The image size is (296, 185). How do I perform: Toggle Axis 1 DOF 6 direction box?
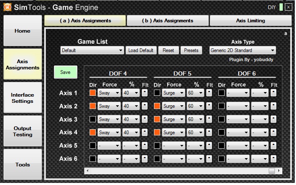point(221,92)
